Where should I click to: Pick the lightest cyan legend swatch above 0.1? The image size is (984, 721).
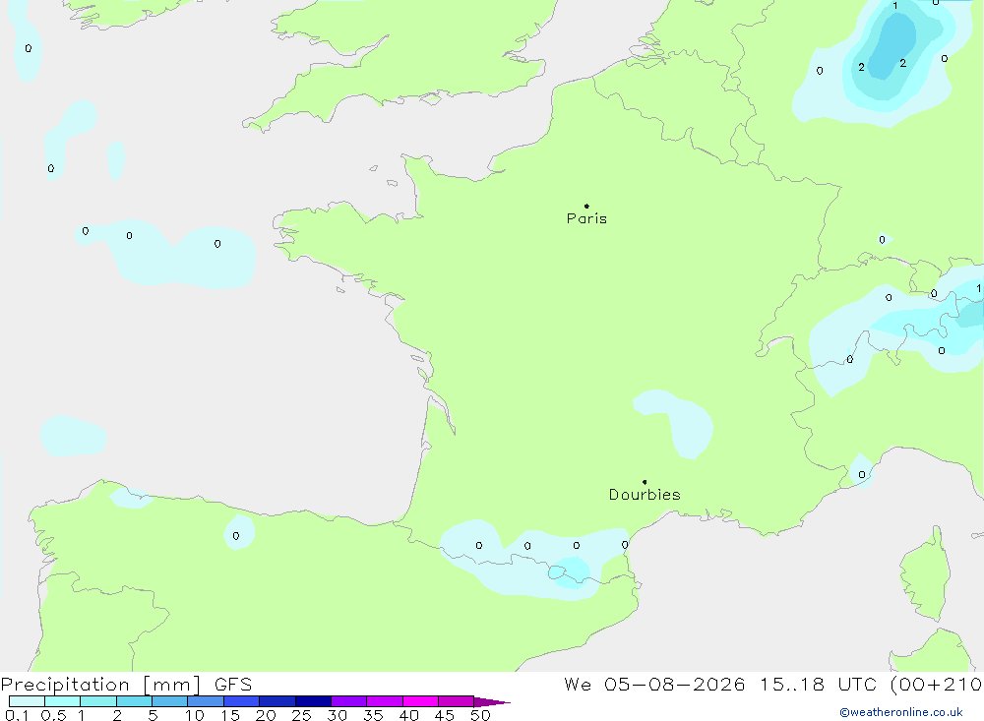(x=27, y=701)
